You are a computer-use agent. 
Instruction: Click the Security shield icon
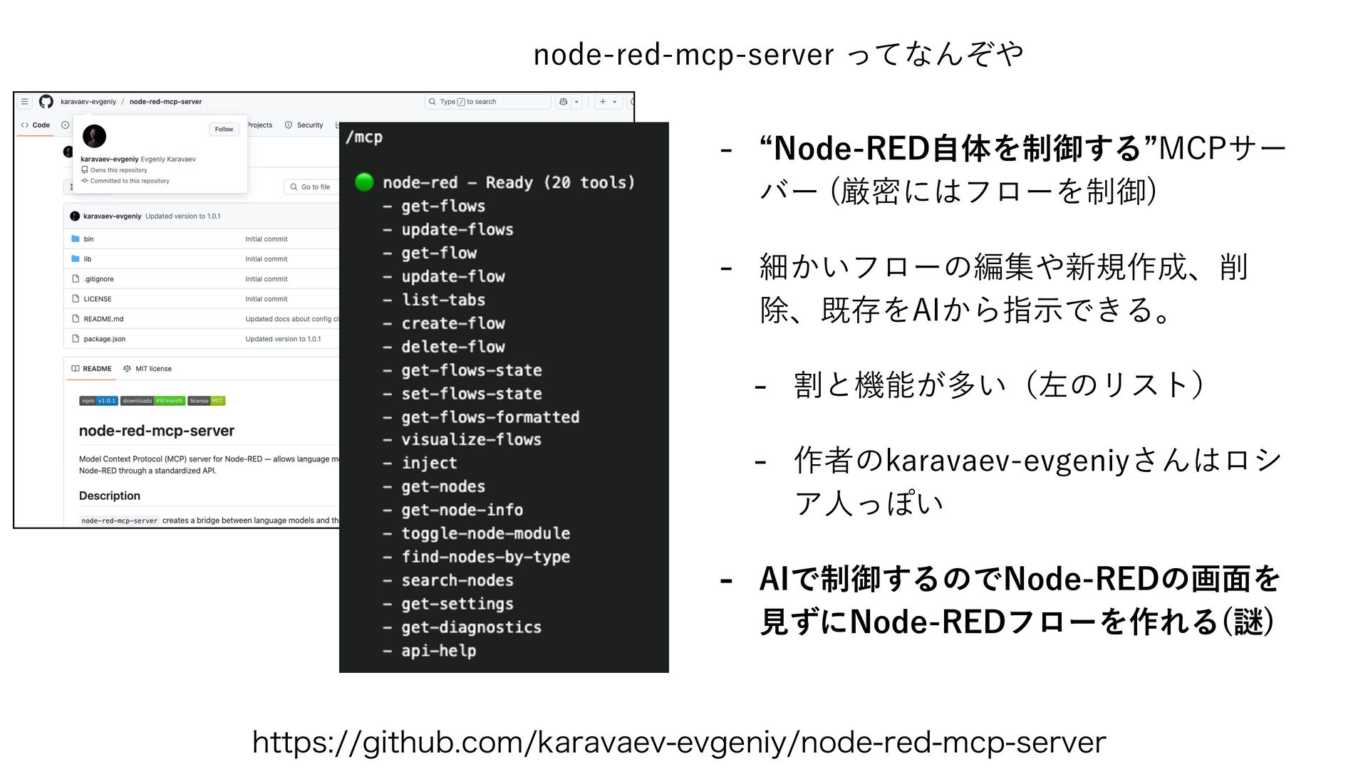tap(289, 125)
